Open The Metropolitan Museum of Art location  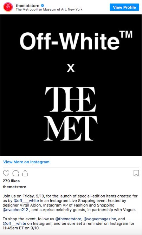(x=49, y=9)
